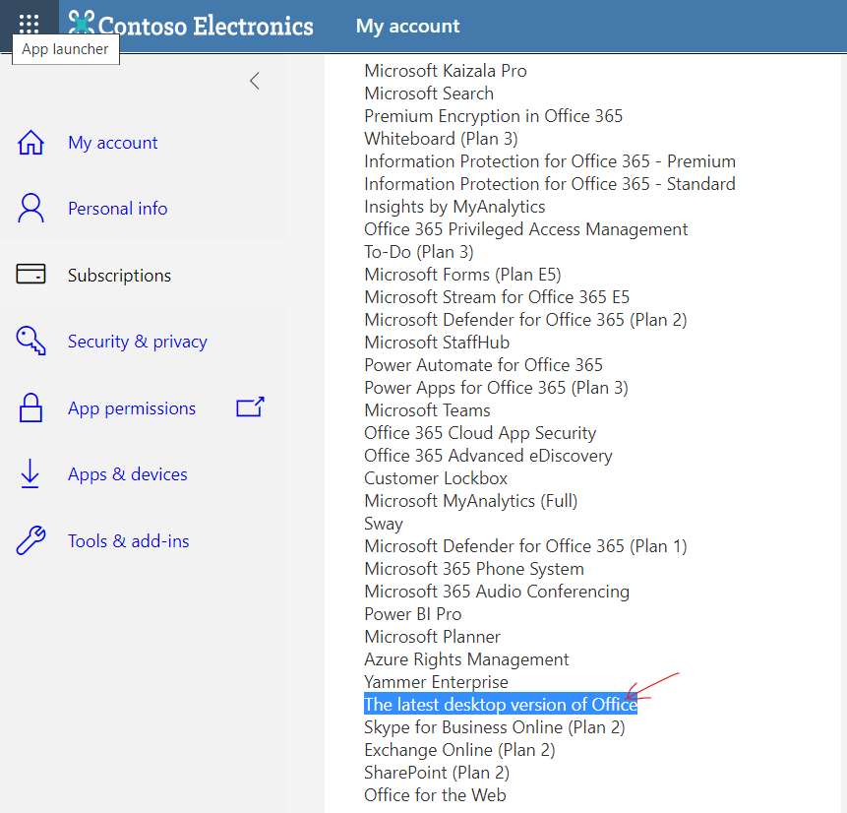This screenshot has width=847, height=813.
Task: Click 'Microsoft Search' list entry
Action: click(x=429, y=94)
